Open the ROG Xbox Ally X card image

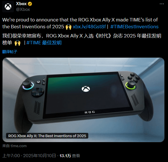(83, 100)
